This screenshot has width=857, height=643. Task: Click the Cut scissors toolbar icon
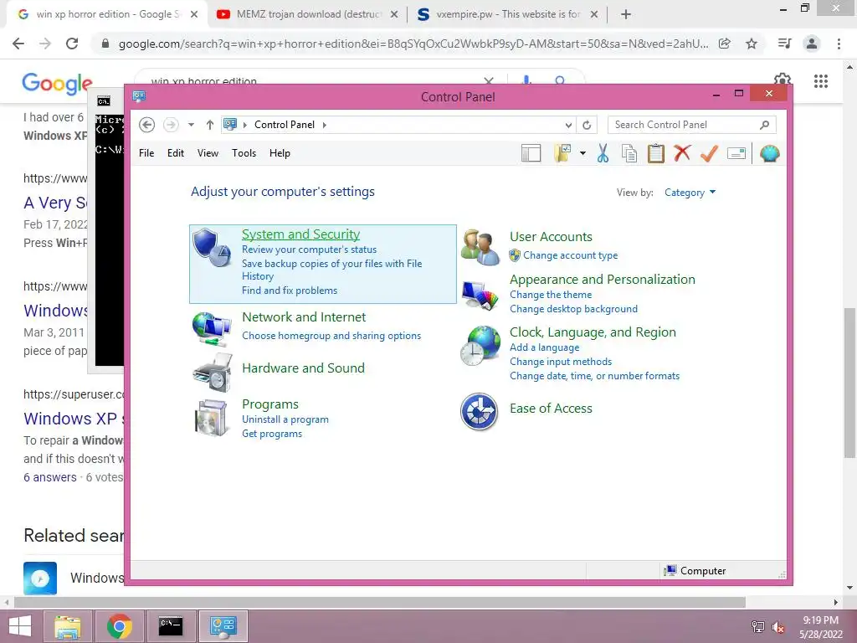pyautogui.click(x=603, y=154)
